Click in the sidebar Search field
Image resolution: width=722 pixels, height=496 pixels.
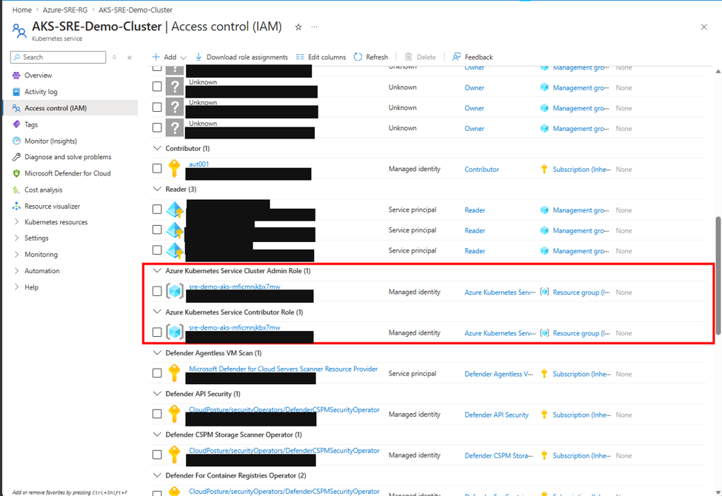(58, 57)
